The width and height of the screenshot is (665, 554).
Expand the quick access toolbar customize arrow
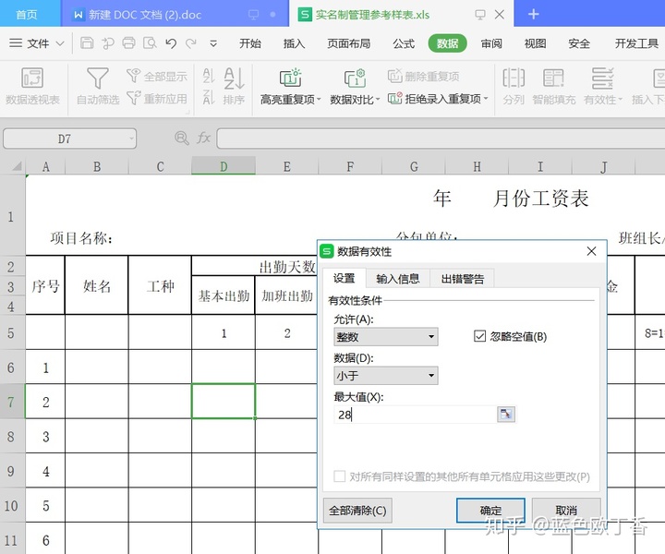(213, 43)
